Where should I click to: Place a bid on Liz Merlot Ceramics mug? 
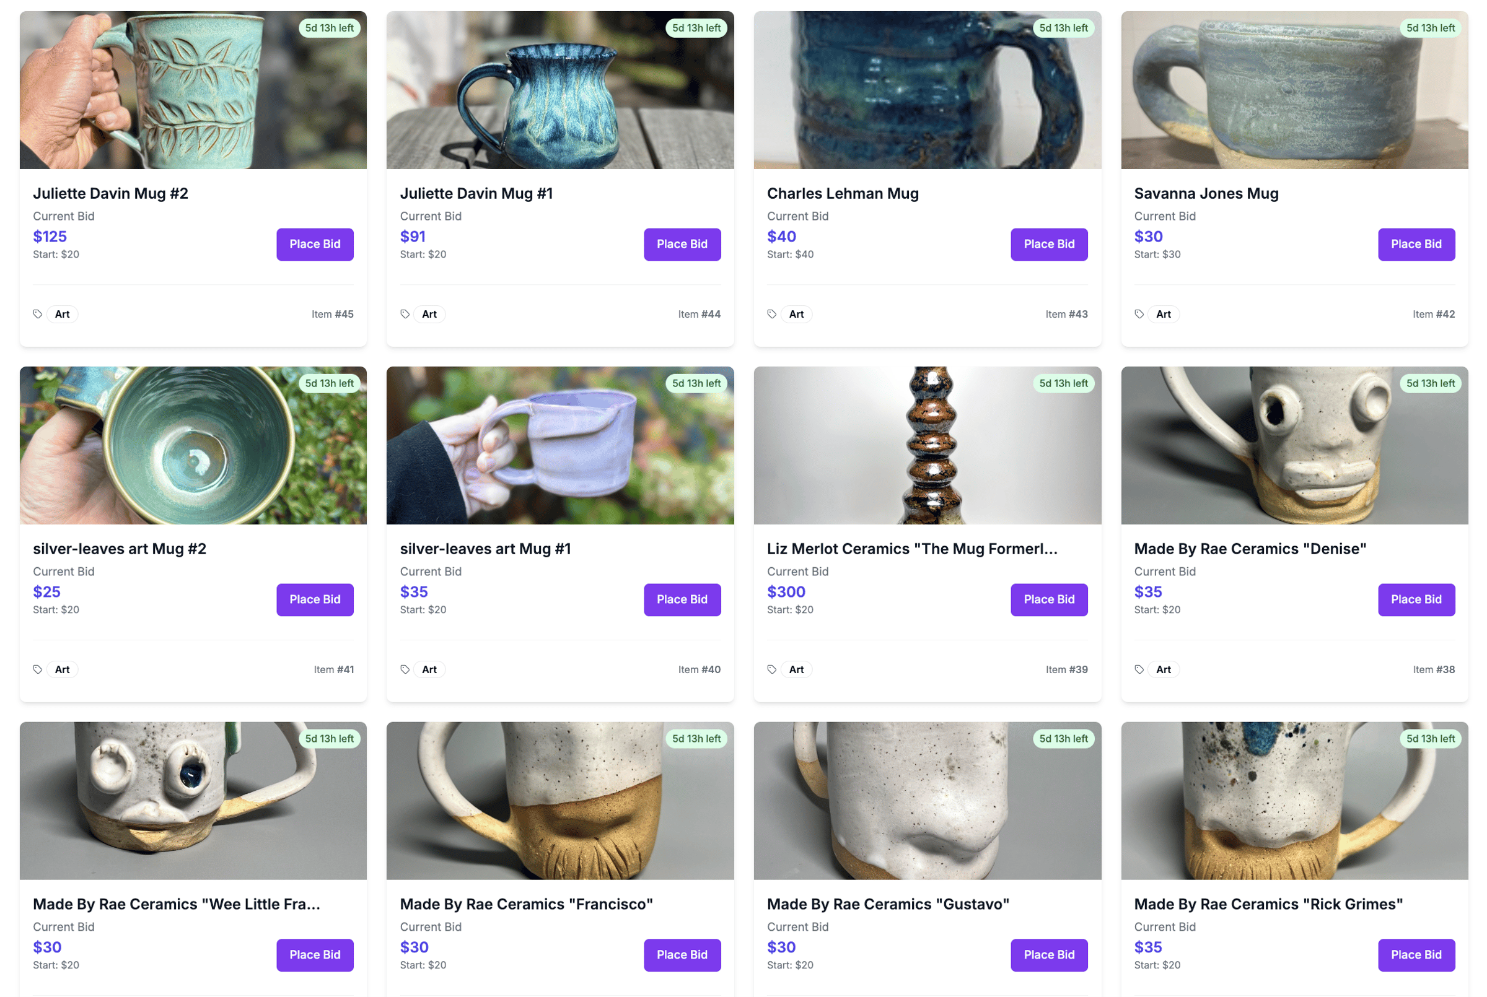1049,599
